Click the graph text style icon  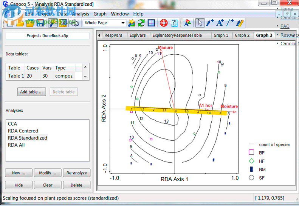187,23
